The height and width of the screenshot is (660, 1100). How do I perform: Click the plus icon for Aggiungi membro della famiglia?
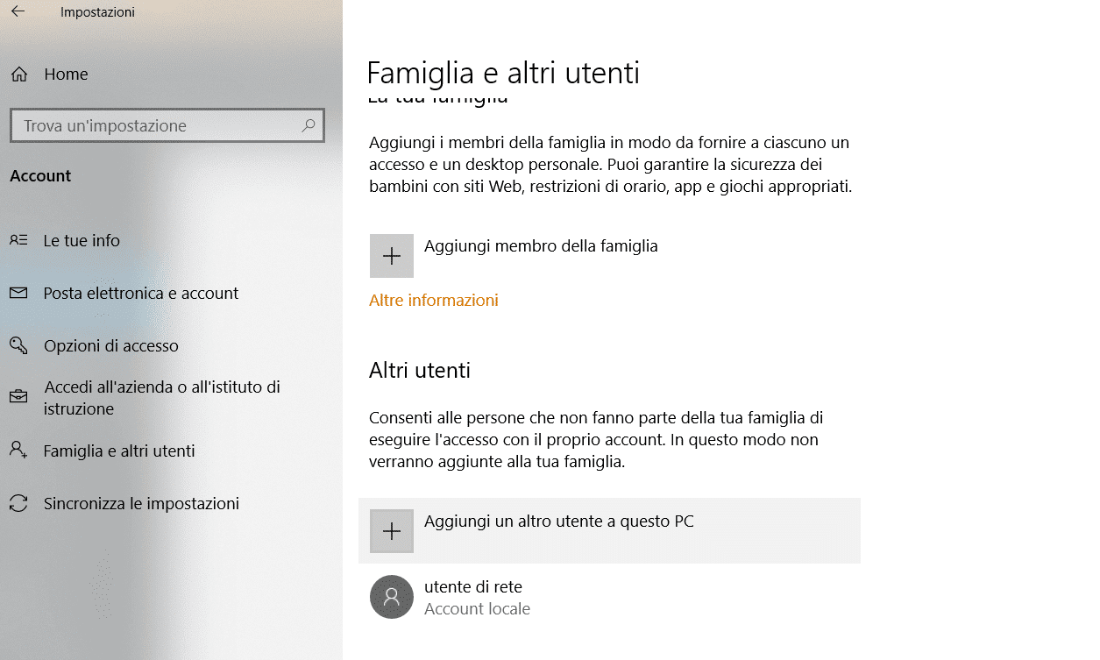coord(391,255)
